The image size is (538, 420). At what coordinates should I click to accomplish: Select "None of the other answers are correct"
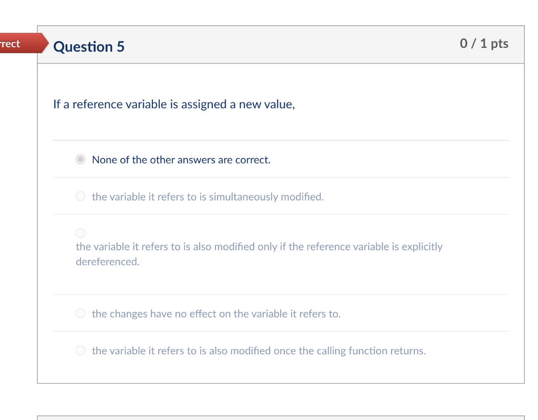pyautogui.click(x=181, y=160)
